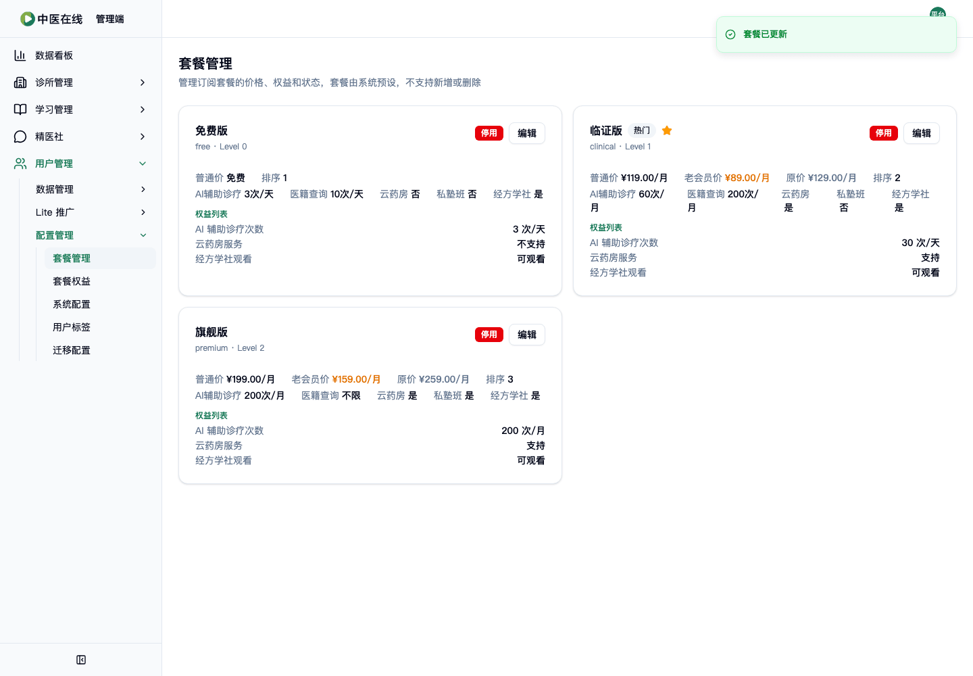Open 系统配置 menu item
The image size is (973, 676).
click(x=100, y=304)
